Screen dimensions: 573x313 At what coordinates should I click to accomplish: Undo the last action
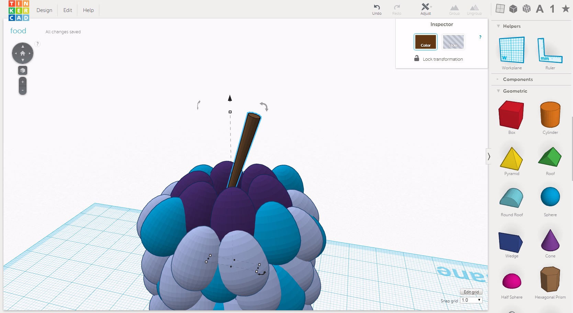(377, 10)
